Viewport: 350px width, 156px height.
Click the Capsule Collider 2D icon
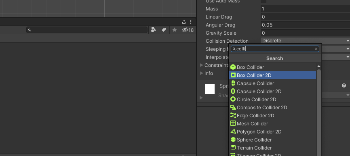(x=233, y=92)
